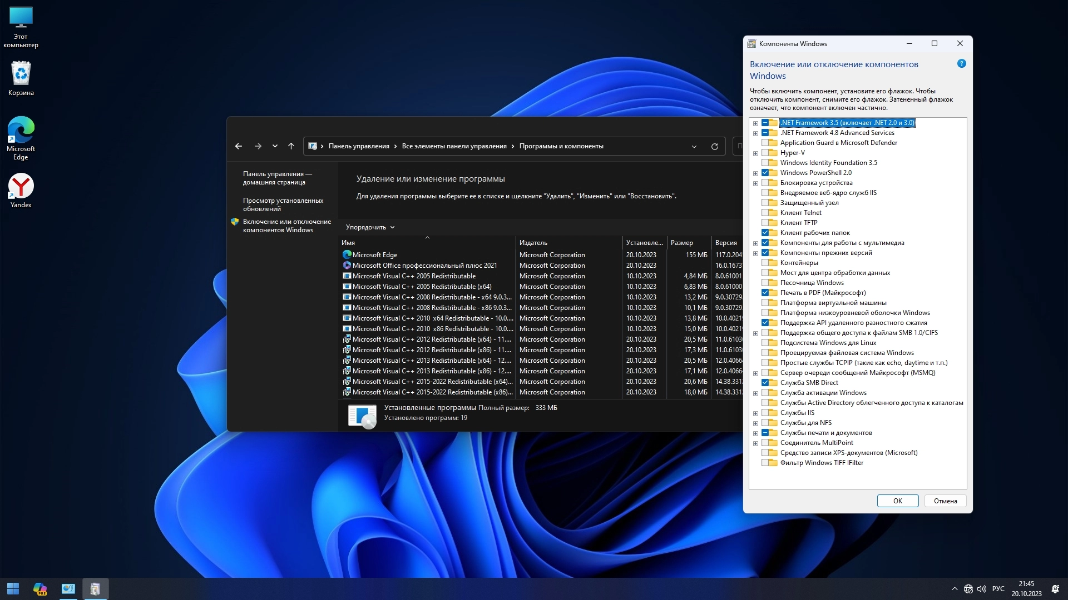Expand the IIS services tree node
The width and height of the screenshot is (1068, 600).
[755, 413]
